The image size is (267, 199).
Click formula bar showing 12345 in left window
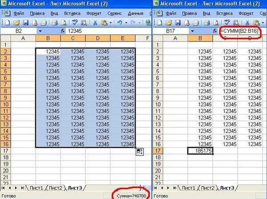pos(108,31)
